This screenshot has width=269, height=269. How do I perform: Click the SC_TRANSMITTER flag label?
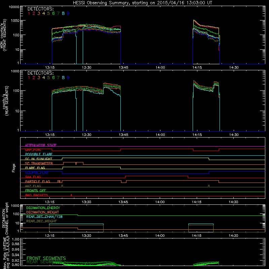(x=39, y=163)
